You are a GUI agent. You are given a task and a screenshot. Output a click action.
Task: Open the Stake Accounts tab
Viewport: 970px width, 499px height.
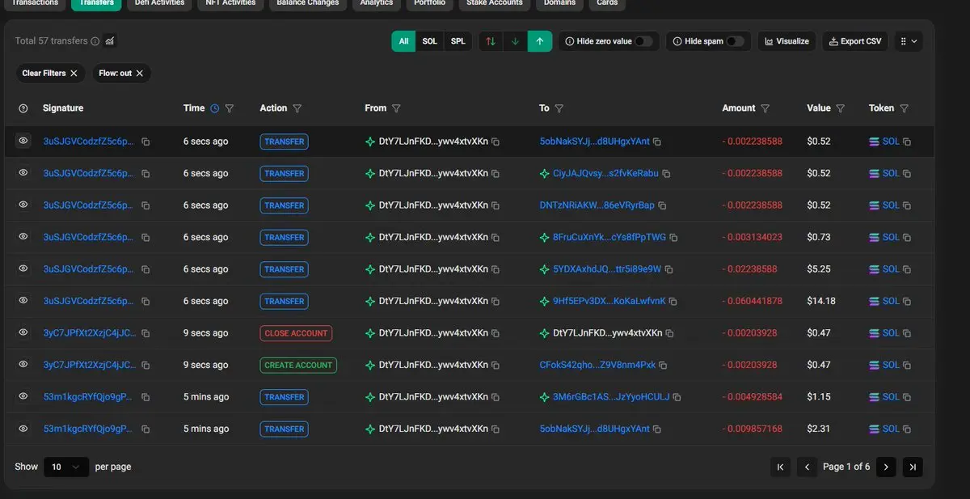(495, 3)
